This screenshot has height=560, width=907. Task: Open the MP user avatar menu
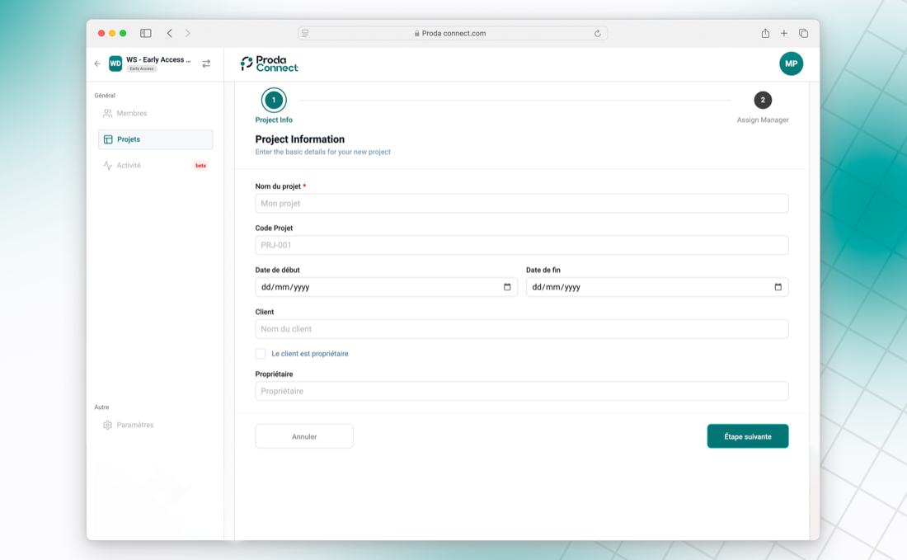(x=791, y=64)
